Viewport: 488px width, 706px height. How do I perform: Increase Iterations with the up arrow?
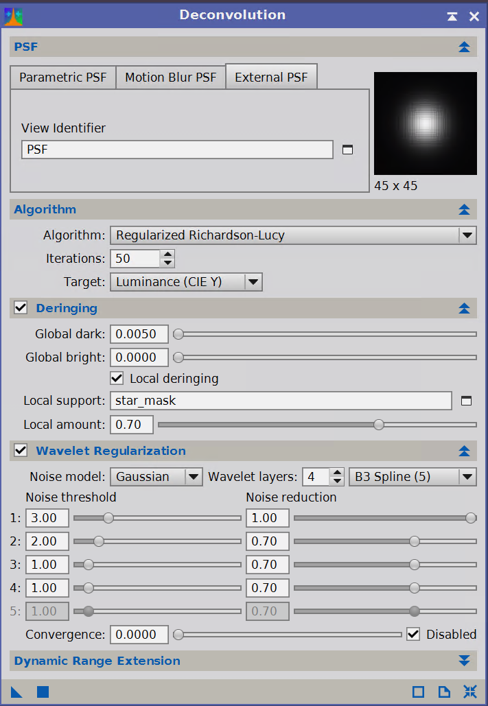click(167, 255)
